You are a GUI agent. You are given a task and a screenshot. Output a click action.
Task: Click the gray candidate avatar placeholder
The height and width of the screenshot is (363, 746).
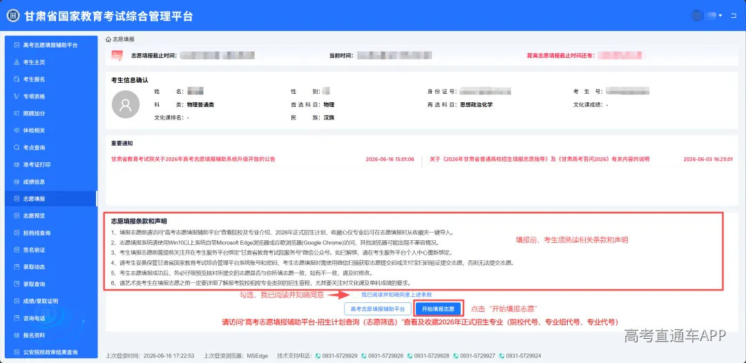click(126, 104)
